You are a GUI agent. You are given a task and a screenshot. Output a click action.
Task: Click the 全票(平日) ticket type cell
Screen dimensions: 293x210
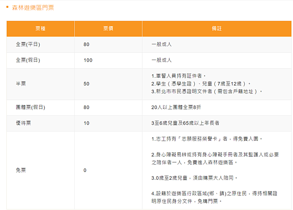pyautogui.click(x=27, y=44)
